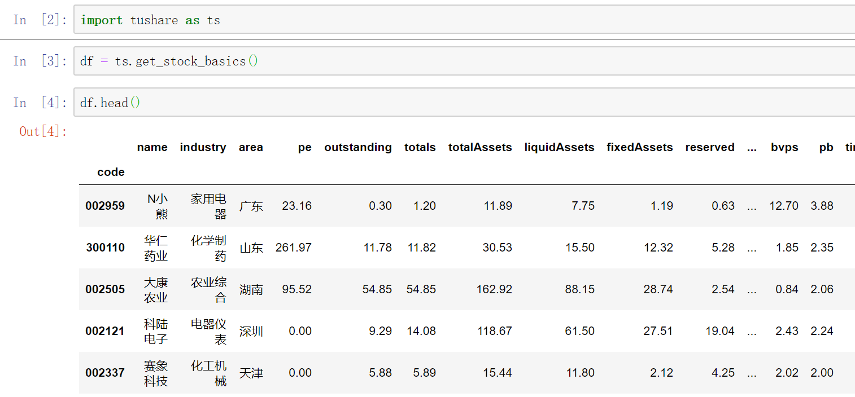
Task: Click the pe value 261.97
Action: (294, 248)
